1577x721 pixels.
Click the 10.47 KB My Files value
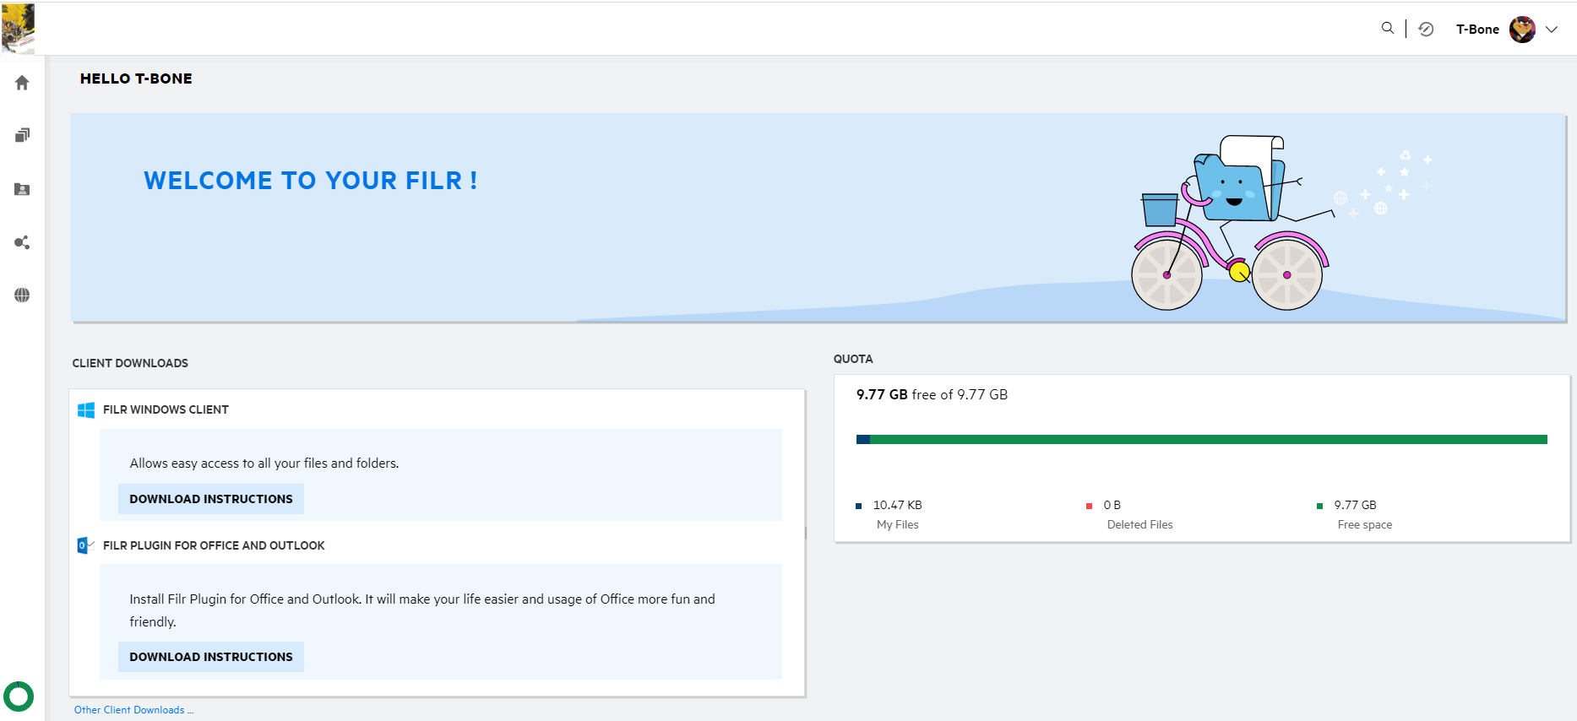pyautogui.click(x=897, y=505)
